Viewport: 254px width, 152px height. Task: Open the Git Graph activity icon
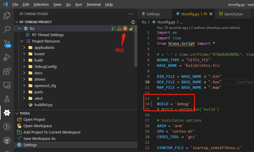click(7, 127)
